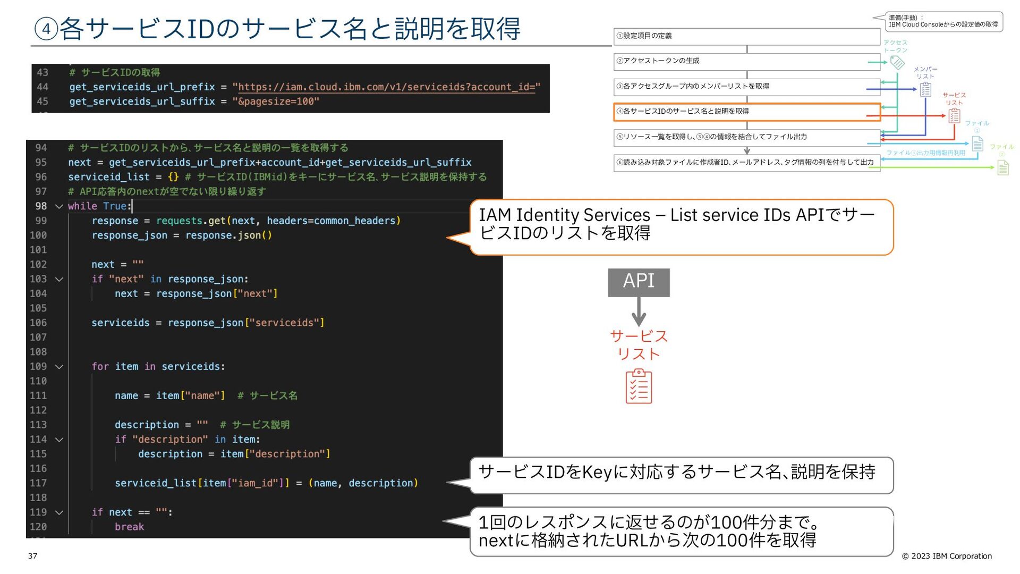Image resolution: width=1020 pixels, height=574 pixels.
Task: Fold the for item loop at line 109
Action: point(59,367)
